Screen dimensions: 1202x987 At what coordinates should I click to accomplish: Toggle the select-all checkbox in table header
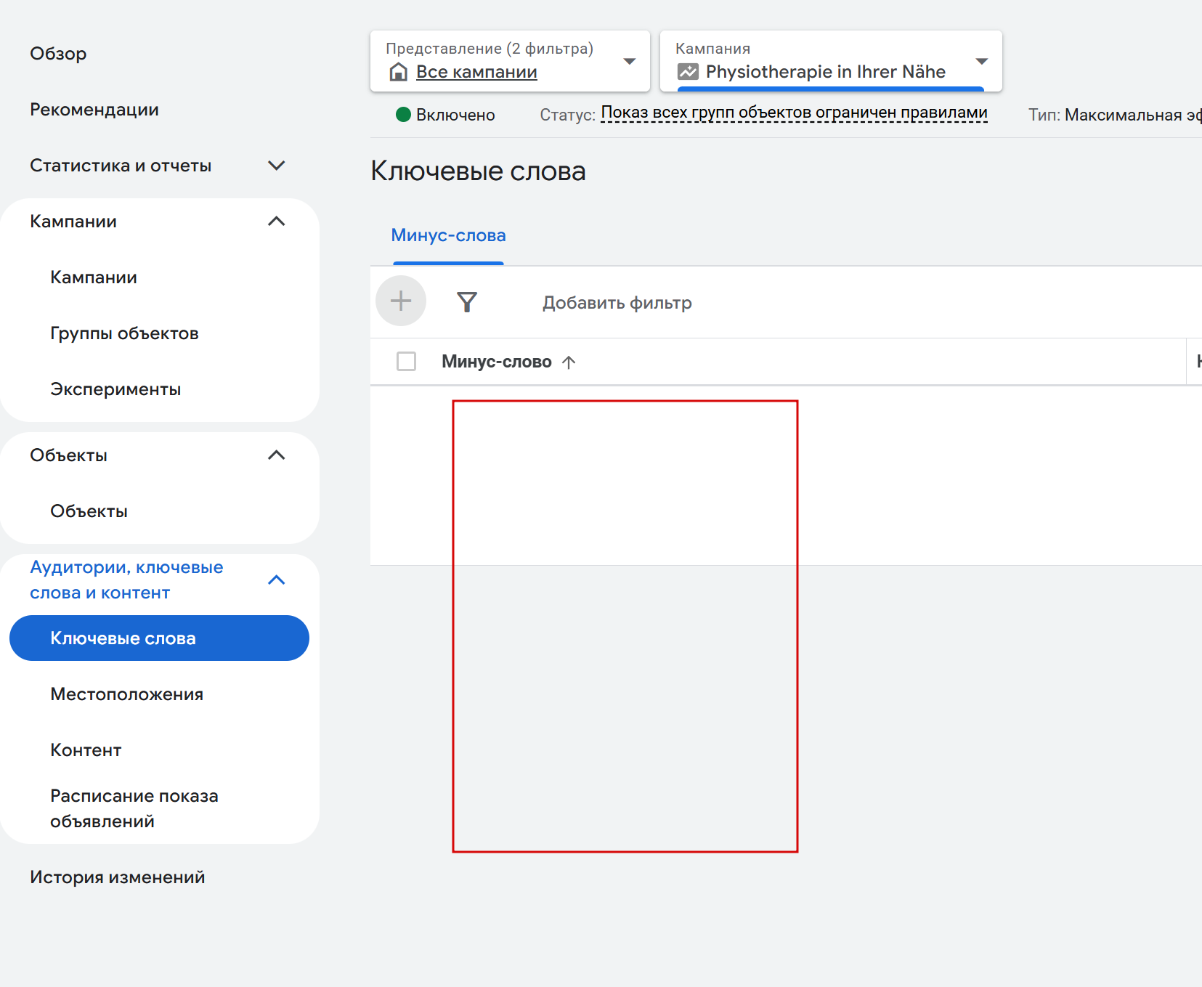406,361
